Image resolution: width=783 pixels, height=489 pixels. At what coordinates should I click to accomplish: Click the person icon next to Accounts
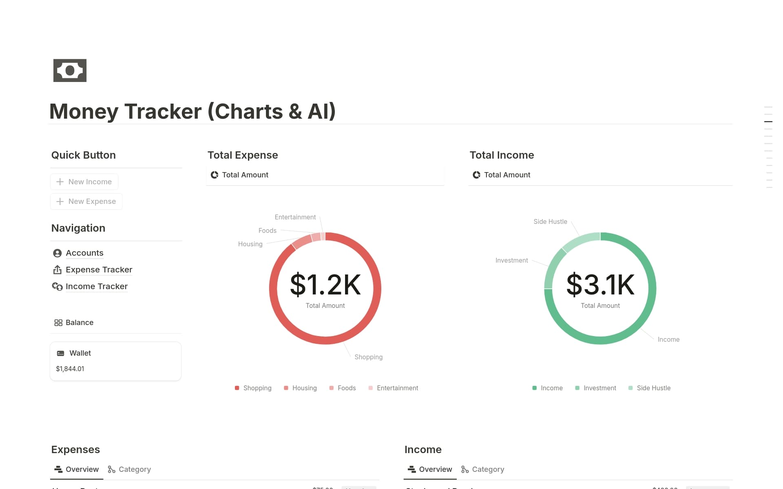click(x=57, y=253)
